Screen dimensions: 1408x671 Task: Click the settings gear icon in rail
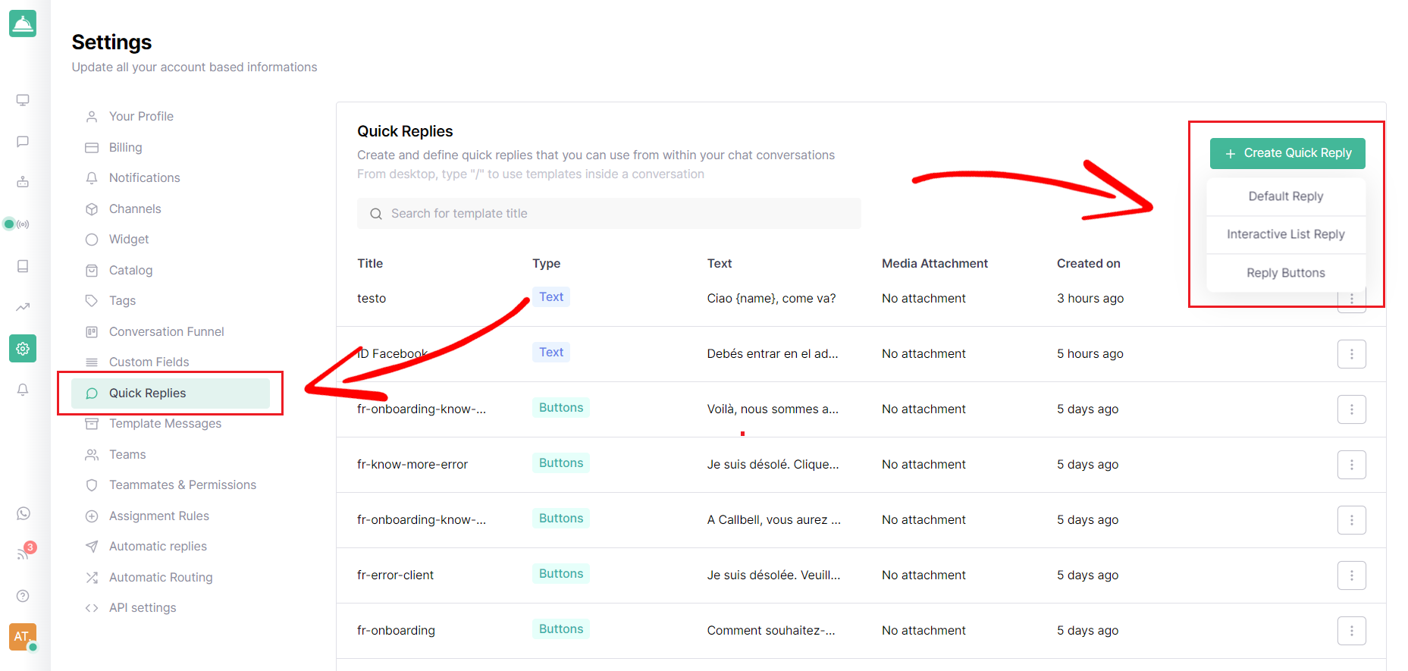23,349
